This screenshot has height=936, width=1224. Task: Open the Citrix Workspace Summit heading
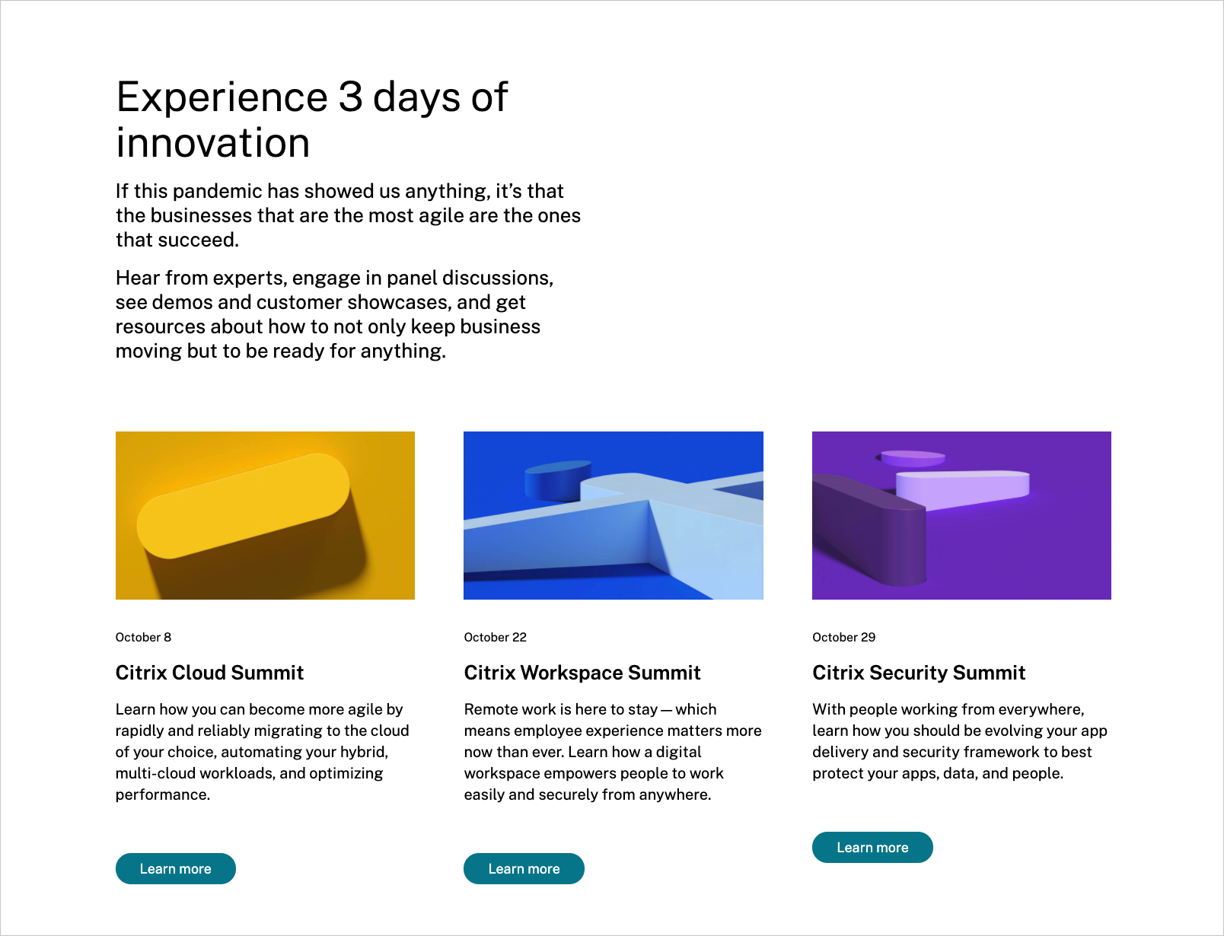[582, 673]
